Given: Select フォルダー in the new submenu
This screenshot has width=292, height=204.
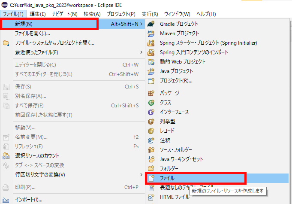Looking at the screenshot, I should pos(169,168).
